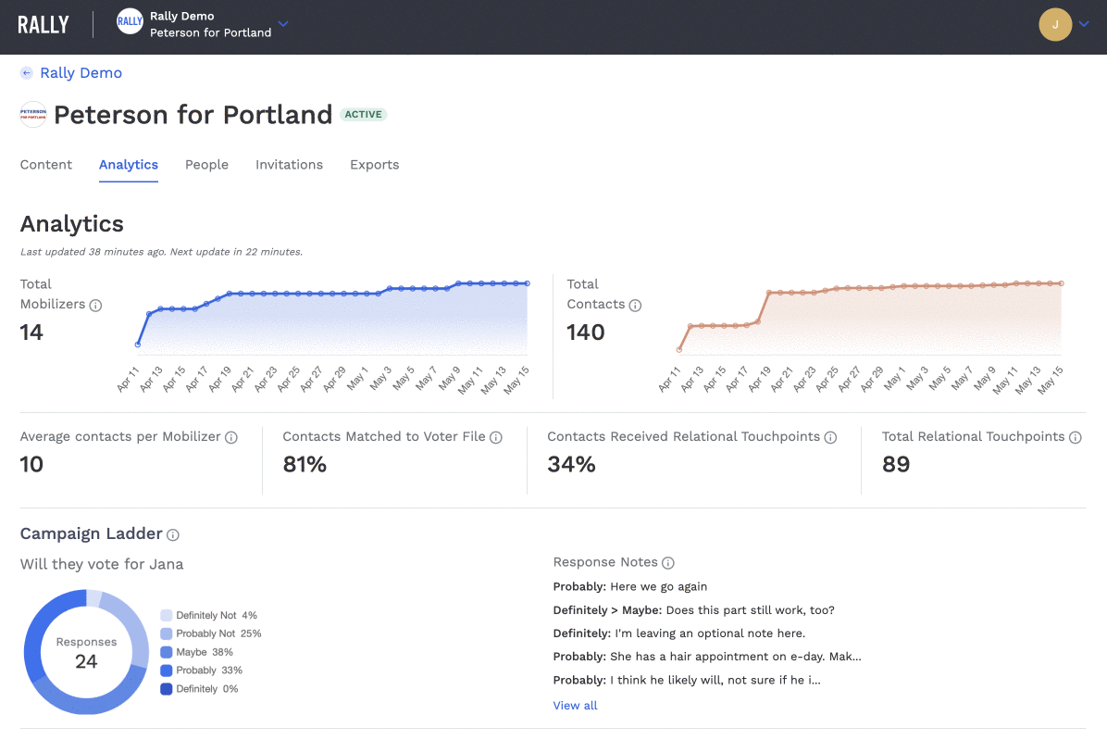Screen dimensions: 1107x740
Task: Click the Total Mobilizers value 14
Action: (x=31, y=332)
